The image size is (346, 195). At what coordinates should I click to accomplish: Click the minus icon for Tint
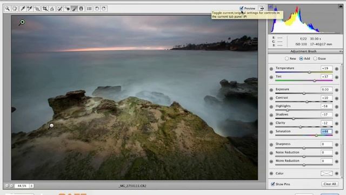(271, 77)
